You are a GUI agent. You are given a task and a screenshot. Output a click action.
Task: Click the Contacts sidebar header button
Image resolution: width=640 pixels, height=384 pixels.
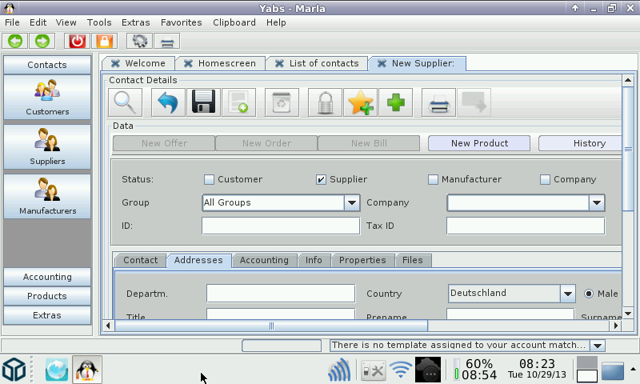47,65
